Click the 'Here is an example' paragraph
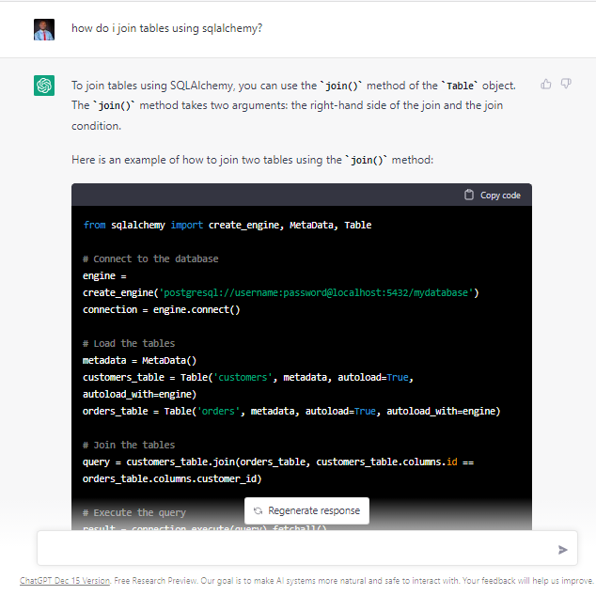596x595 pixels. click(x=252, y=160)
